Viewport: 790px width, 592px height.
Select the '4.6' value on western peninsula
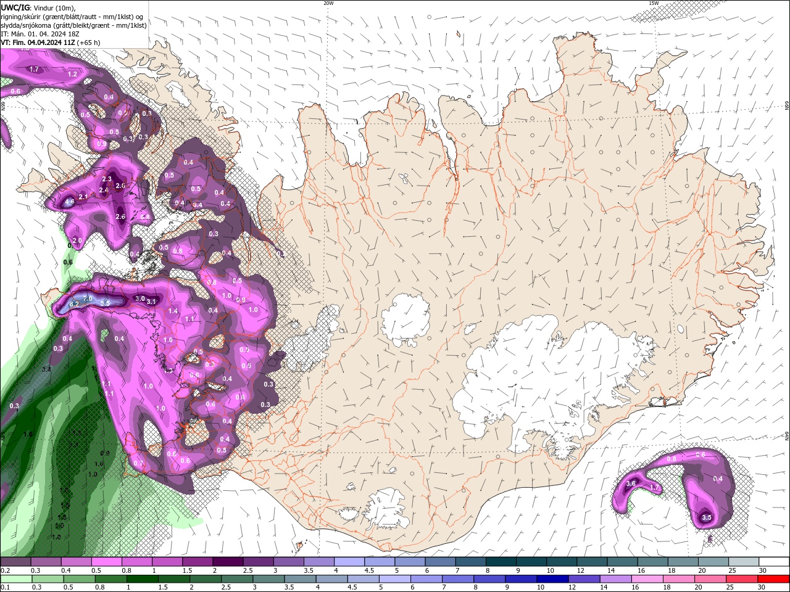(x=70, y=202)
